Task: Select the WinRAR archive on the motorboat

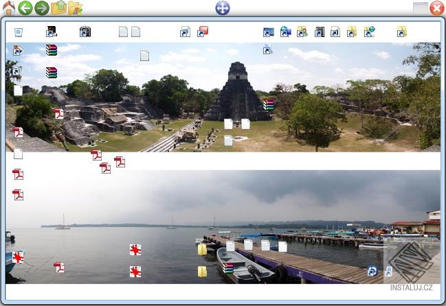Action: pyautogui.click(x=228, y=268)
